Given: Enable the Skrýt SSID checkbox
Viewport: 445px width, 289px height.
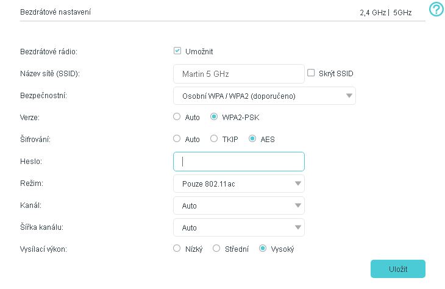Looking at the screenshot, I should 311,73.
